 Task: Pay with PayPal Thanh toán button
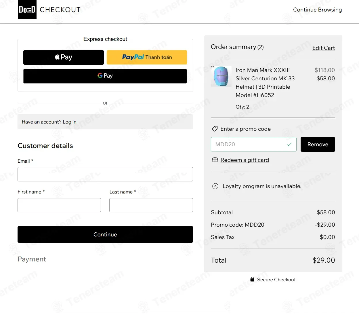pyautogui.click(x=147, y=57)
